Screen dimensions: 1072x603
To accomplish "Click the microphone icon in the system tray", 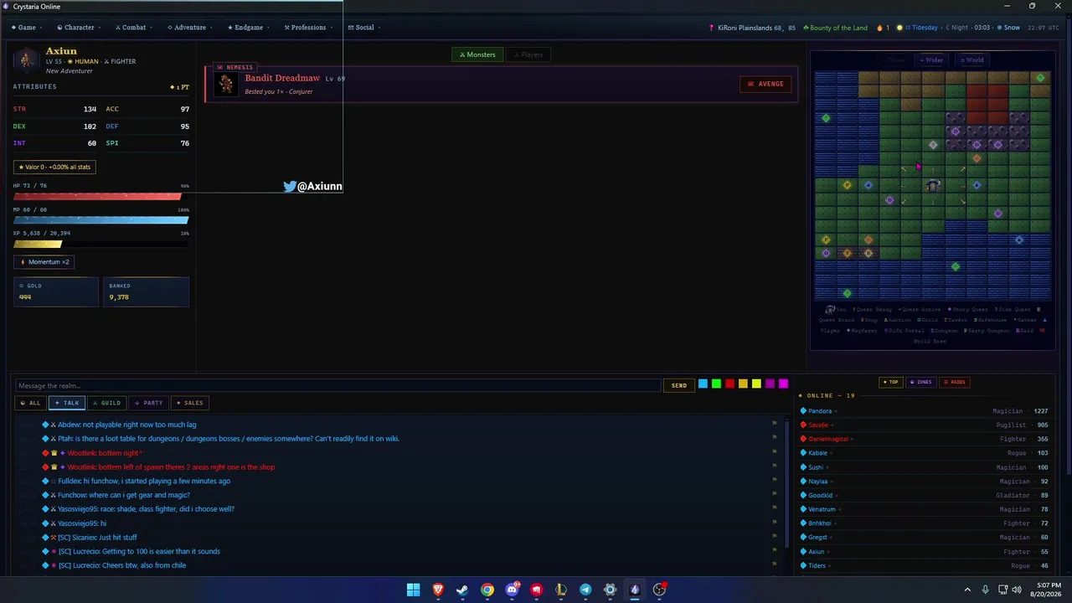I will click(x=985, y=590).
